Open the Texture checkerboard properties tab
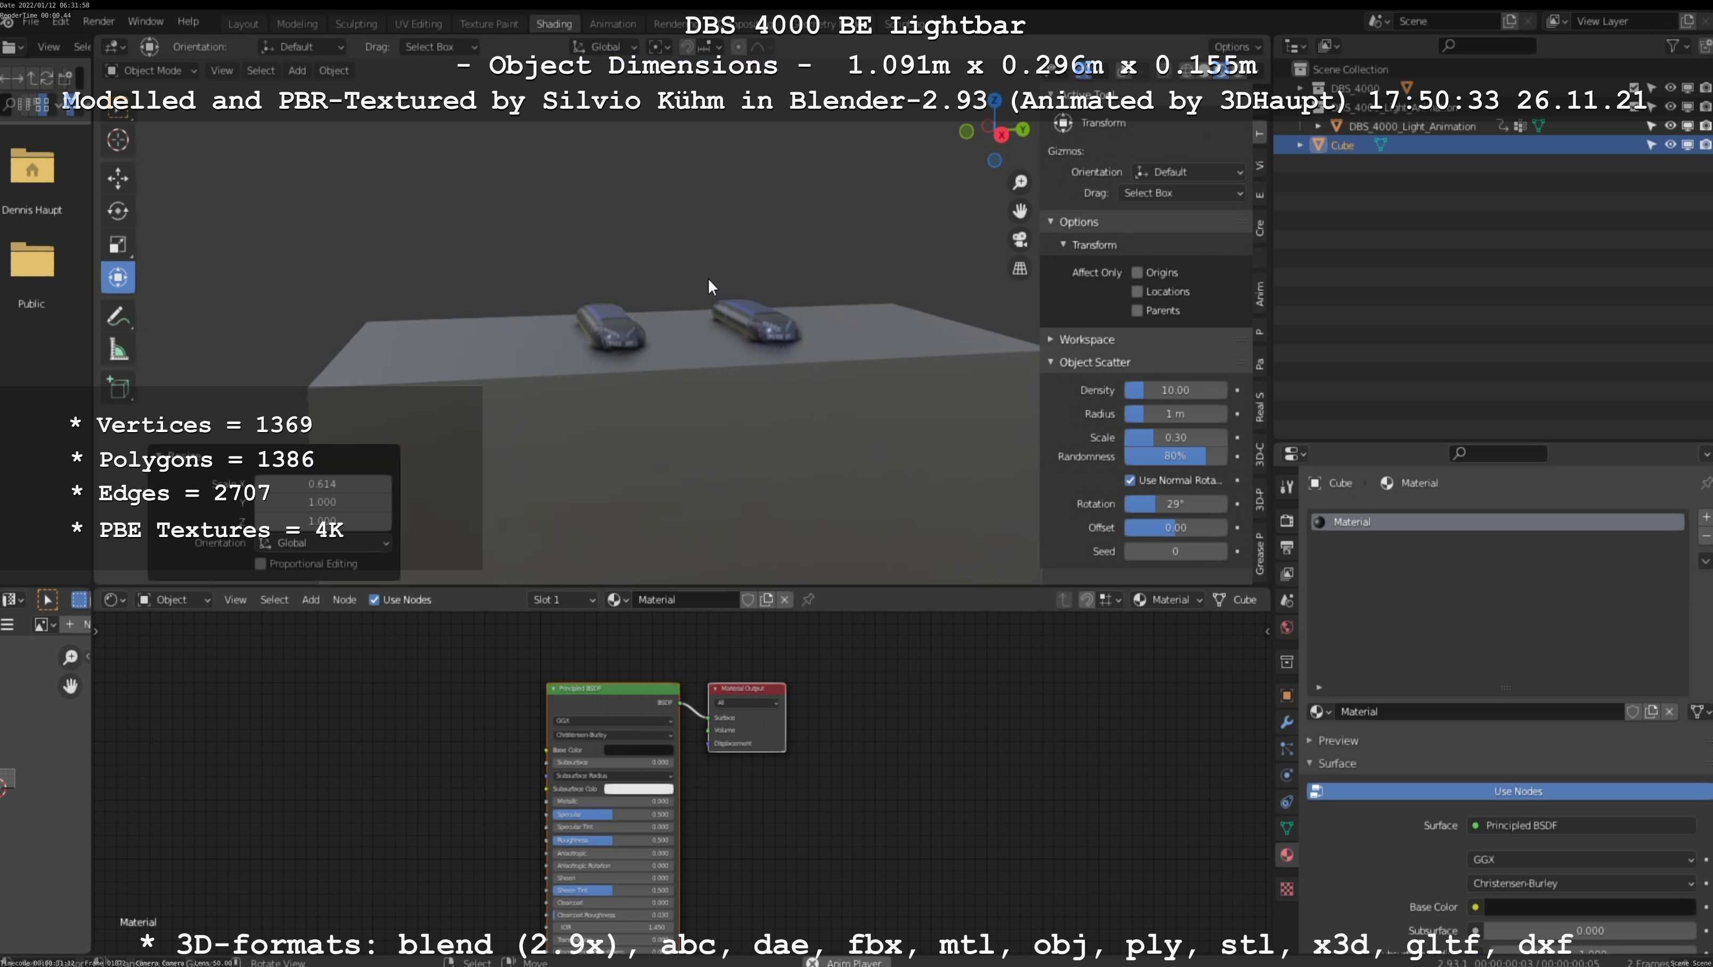 coord(1287,889)
